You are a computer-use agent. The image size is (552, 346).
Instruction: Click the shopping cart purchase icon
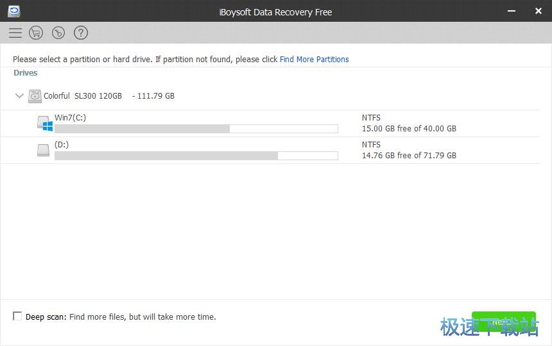[36, 33]
